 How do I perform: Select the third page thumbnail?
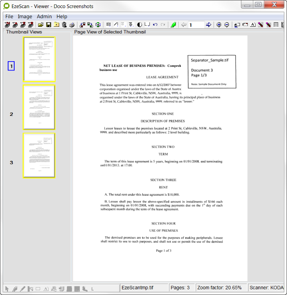39,156
